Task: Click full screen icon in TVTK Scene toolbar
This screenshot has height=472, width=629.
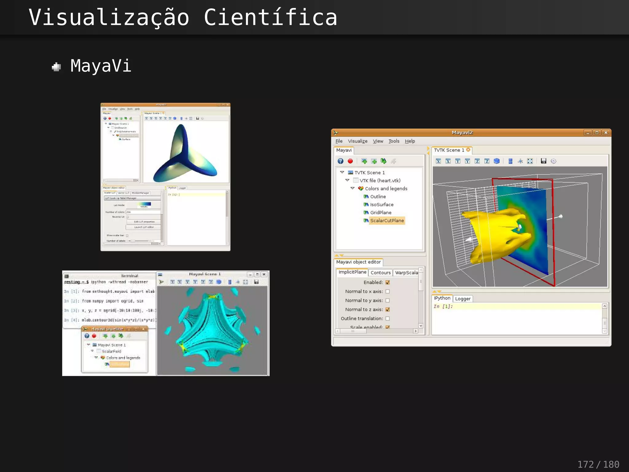Action: coord(530,161)
